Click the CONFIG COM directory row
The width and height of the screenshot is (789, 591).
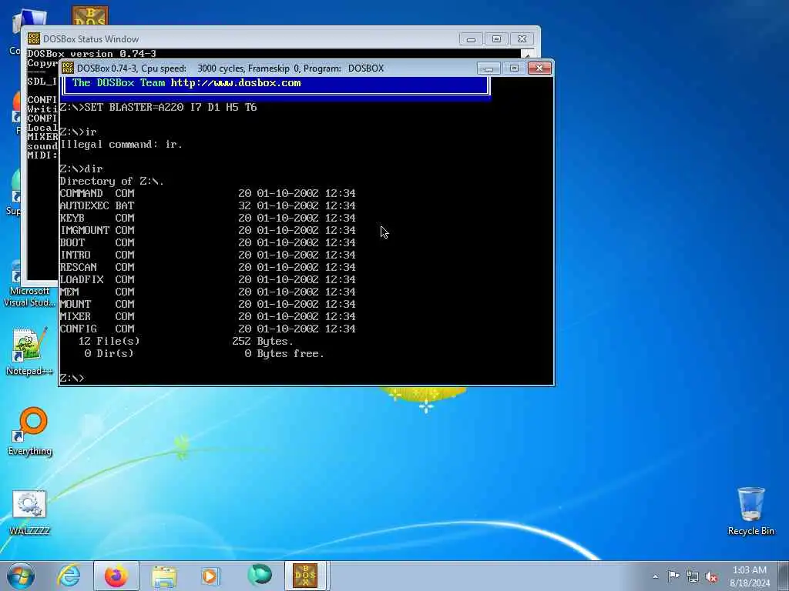207,329
